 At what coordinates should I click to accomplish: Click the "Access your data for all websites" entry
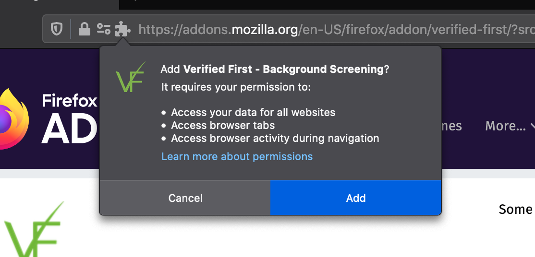pyautogui.click(x=253, y=113)
